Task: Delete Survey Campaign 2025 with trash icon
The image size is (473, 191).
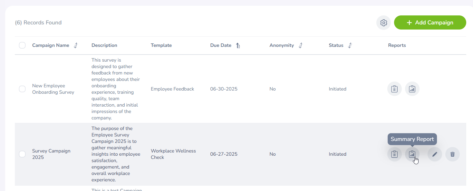Action: tap(452, 154)
